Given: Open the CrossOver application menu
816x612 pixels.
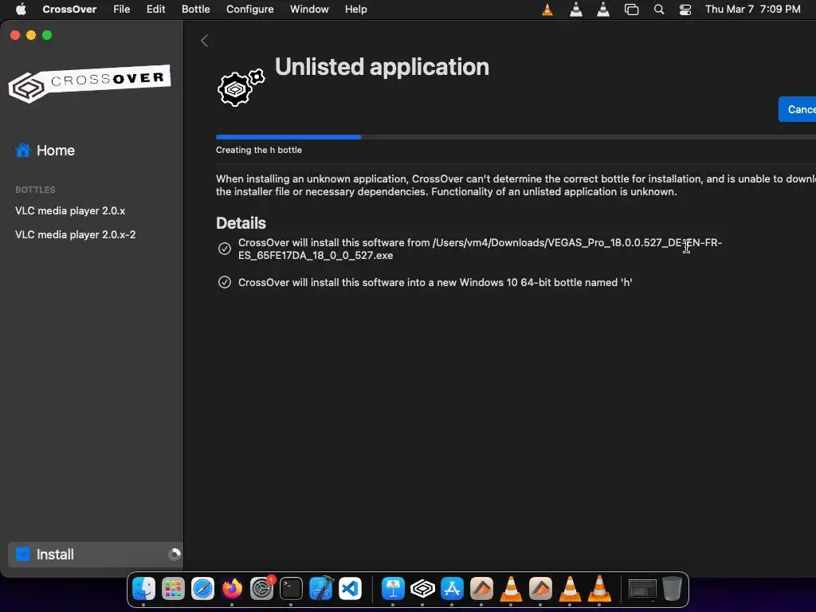Looking at the screenshot, I should (69, 10).
